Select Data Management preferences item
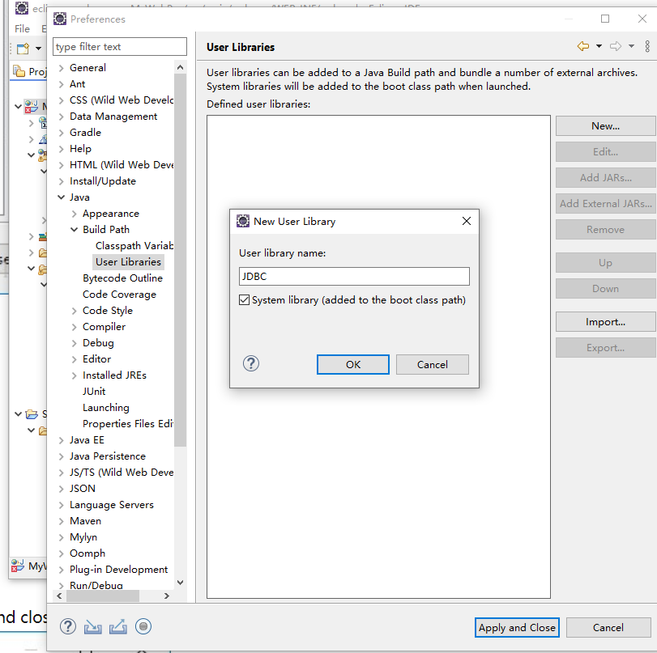657x653 pixels. pos(113,117)
